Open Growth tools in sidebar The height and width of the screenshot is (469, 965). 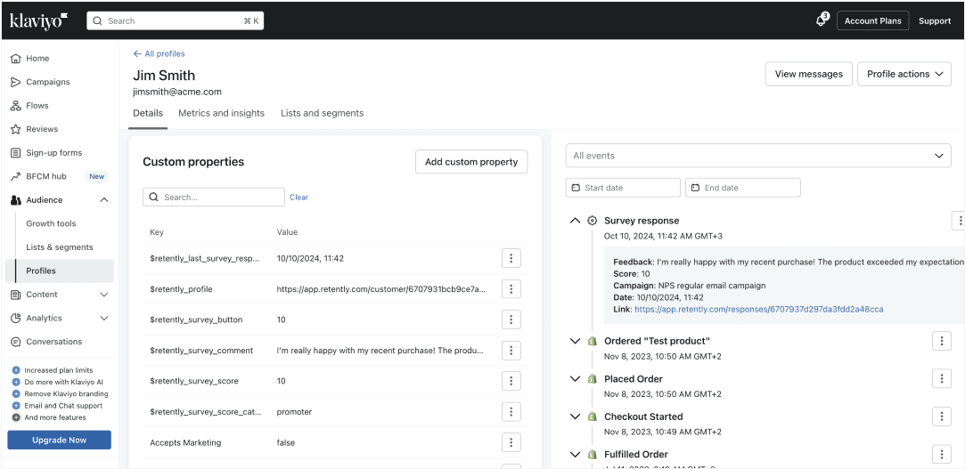(x=51, y=223)
